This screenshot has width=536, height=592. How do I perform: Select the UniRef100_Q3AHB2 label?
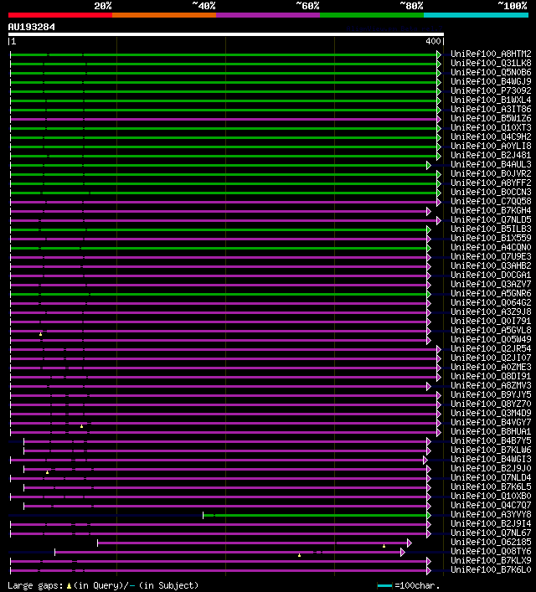click(x=491, y=265)
